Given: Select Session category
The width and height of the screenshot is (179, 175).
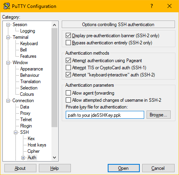Looking at the screenshot, I should tap(20, 25).
